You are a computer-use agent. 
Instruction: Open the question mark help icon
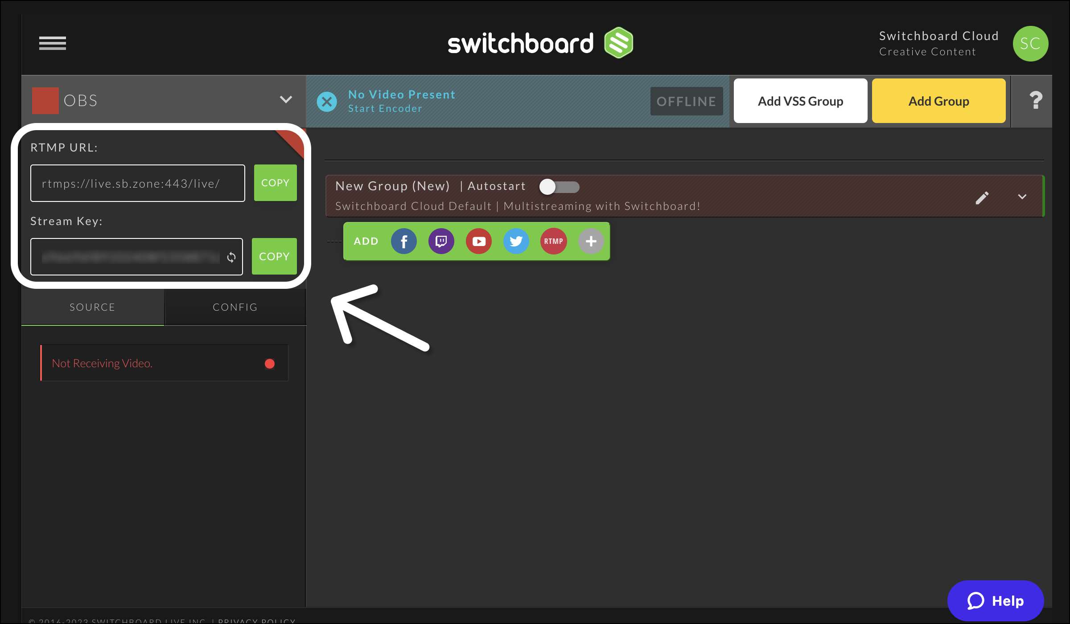pyautogui.click(x=1036, y=100)
